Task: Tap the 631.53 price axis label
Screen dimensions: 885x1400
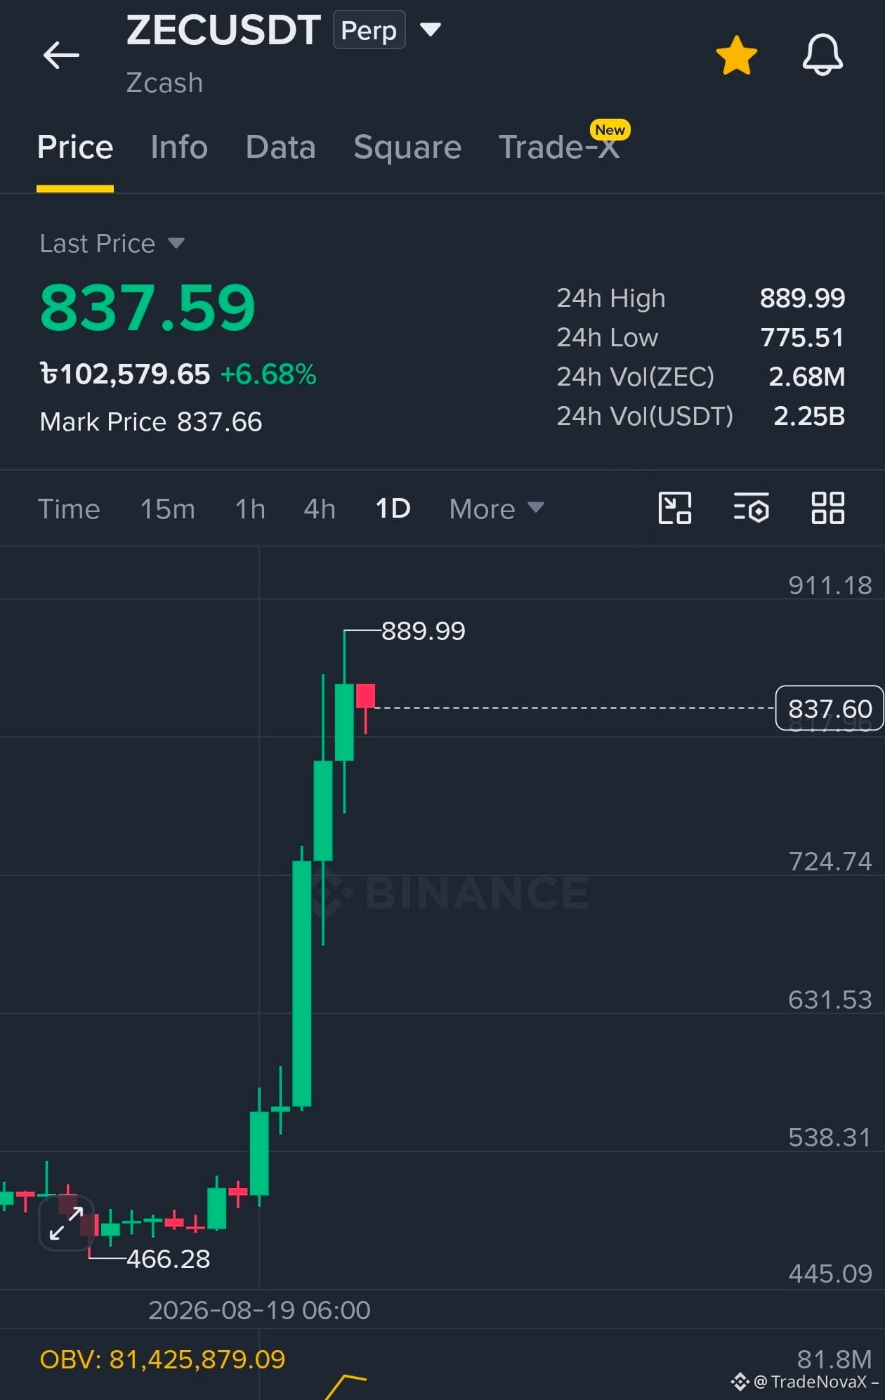Action: click(830, 1000)
